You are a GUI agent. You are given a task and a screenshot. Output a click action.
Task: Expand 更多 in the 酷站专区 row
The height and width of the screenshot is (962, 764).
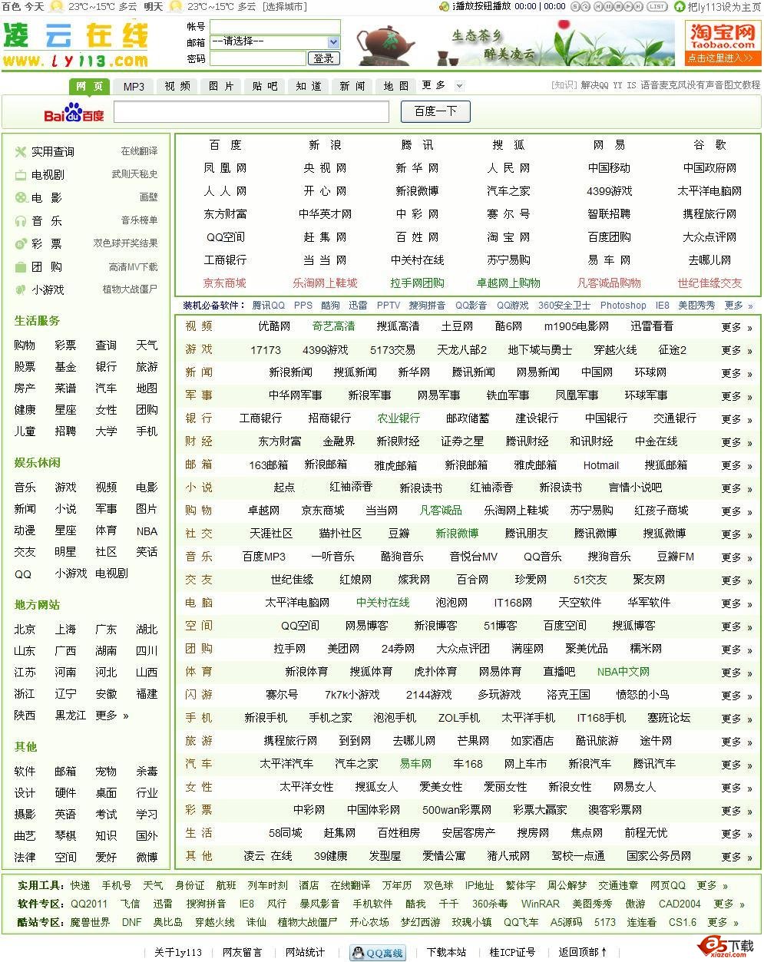723,922
